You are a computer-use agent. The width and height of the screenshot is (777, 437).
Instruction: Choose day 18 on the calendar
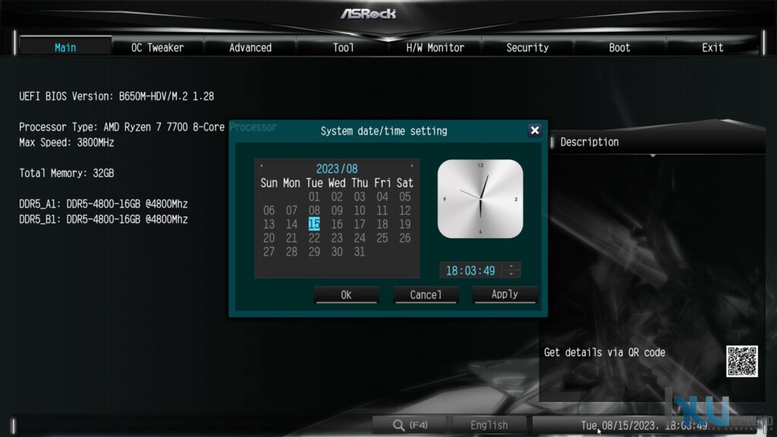(x=382, y=225)
